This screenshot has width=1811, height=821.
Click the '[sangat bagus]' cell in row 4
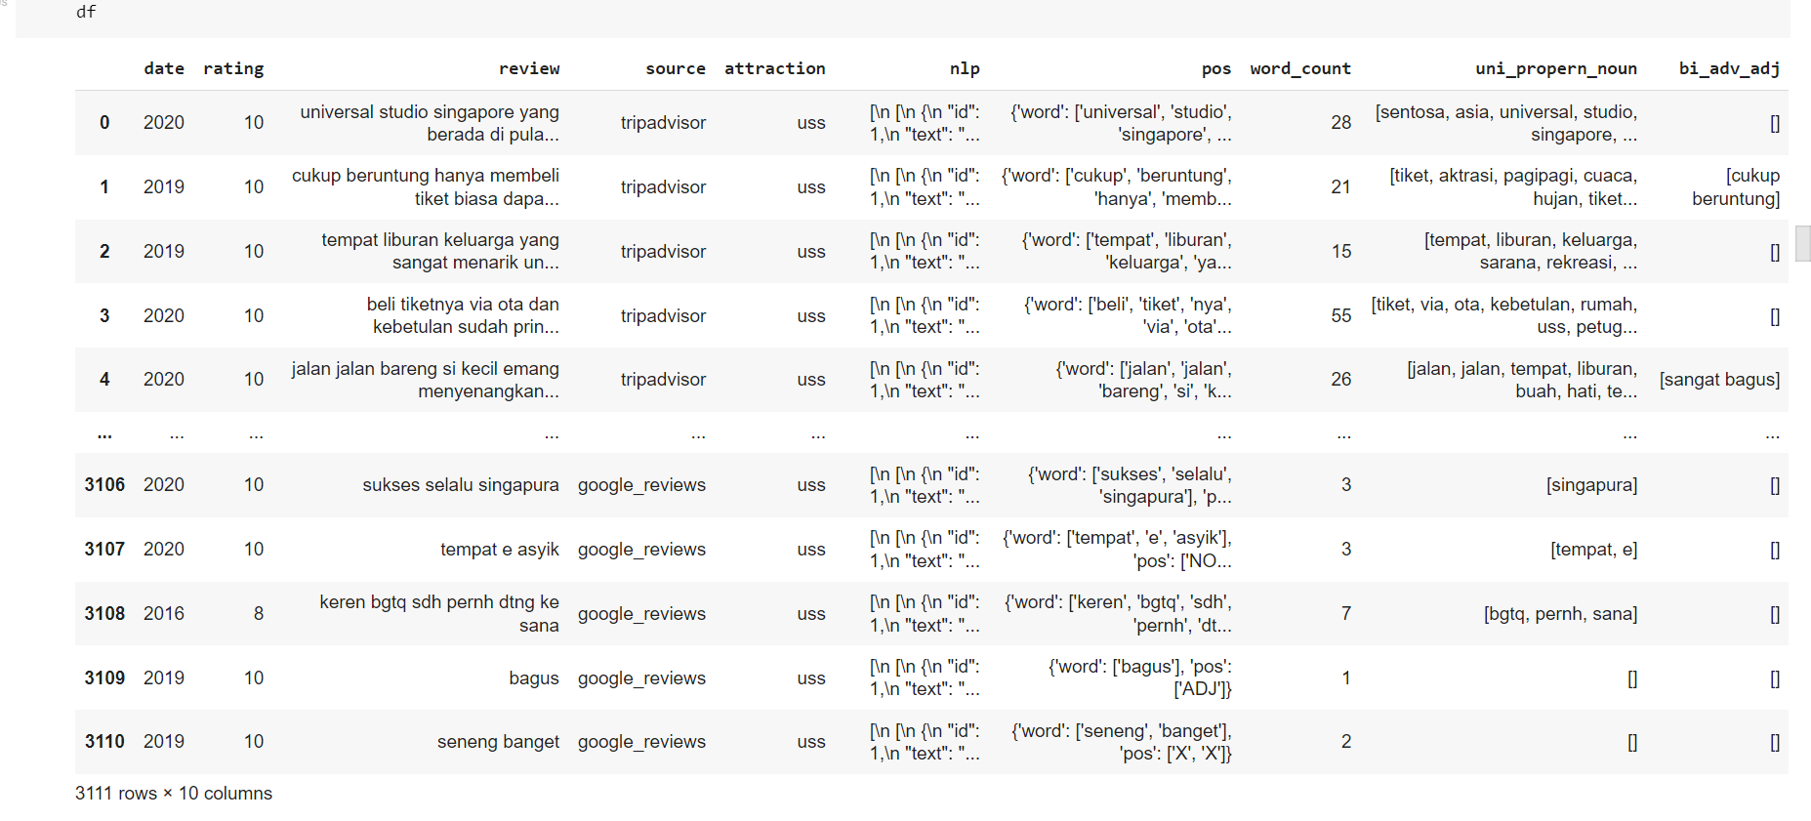tap(1719, 379)
